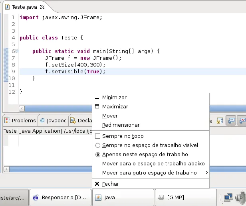The image size is (246, 206).
Task: Open the Problems view tab
Action: point(20,120)
